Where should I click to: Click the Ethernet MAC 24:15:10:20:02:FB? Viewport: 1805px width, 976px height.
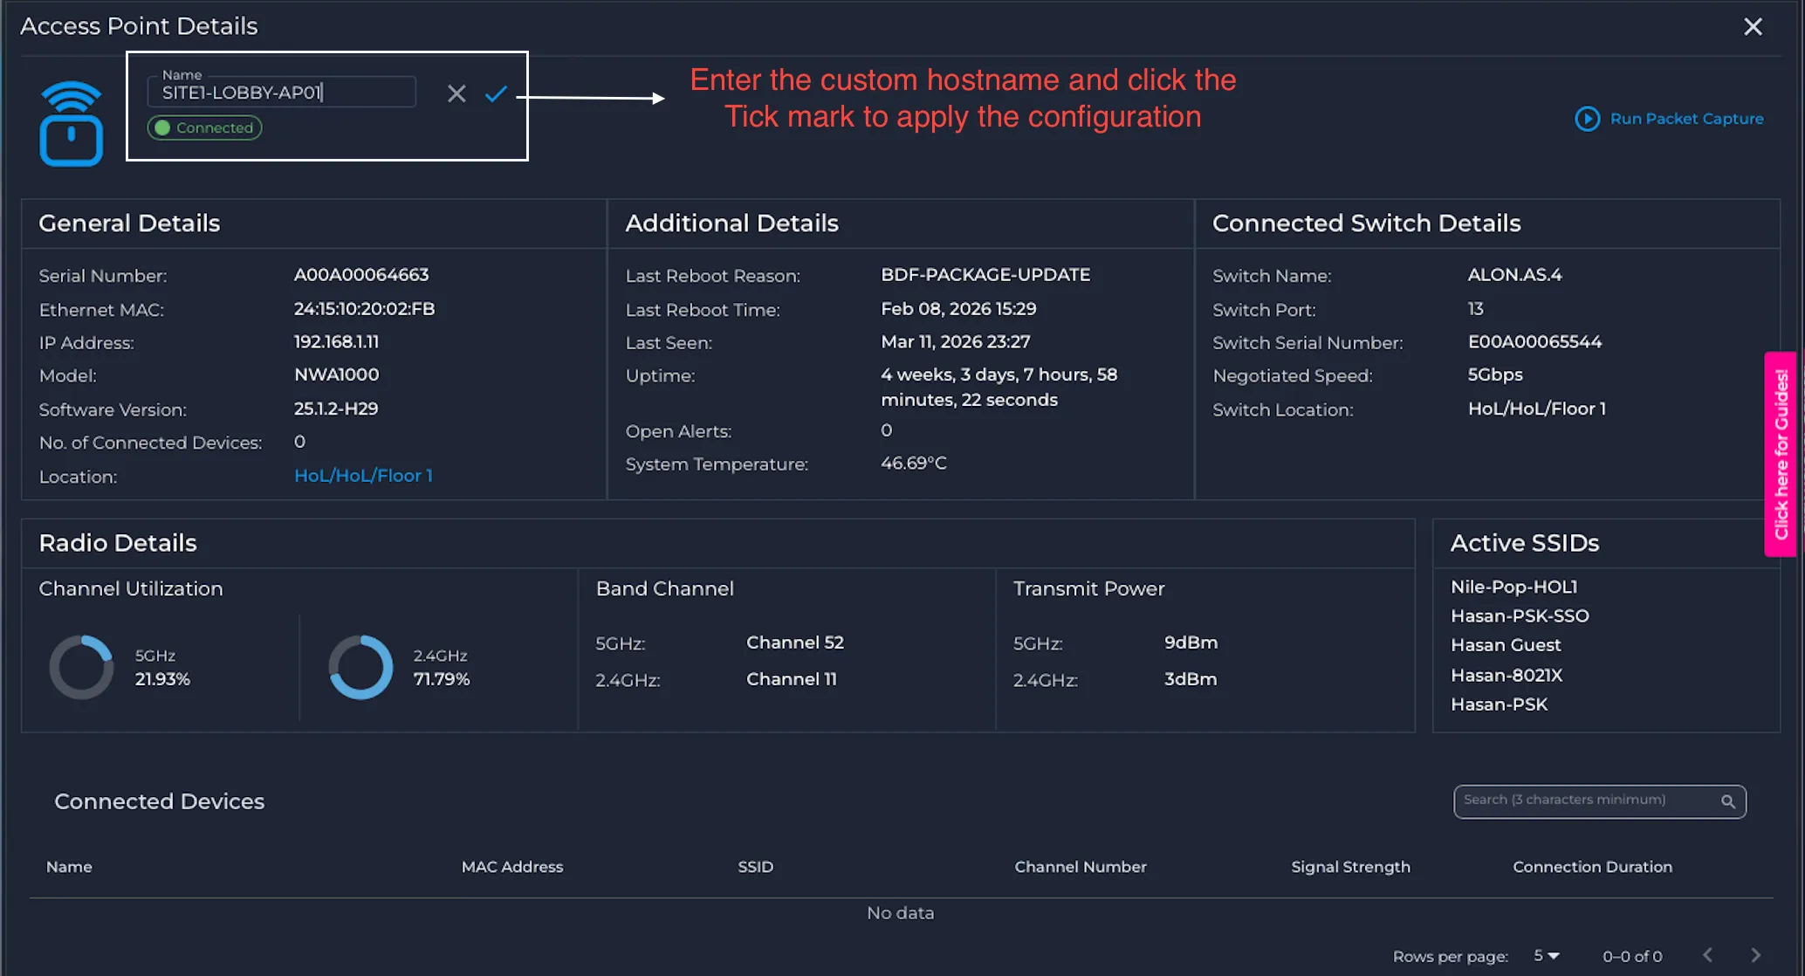click(x=364, y=309)
